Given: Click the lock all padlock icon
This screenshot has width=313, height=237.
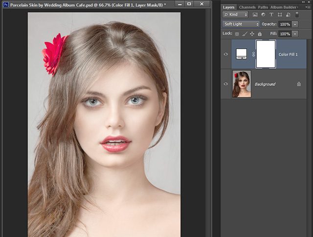Looking at the screenshot, I should point(259,34).
